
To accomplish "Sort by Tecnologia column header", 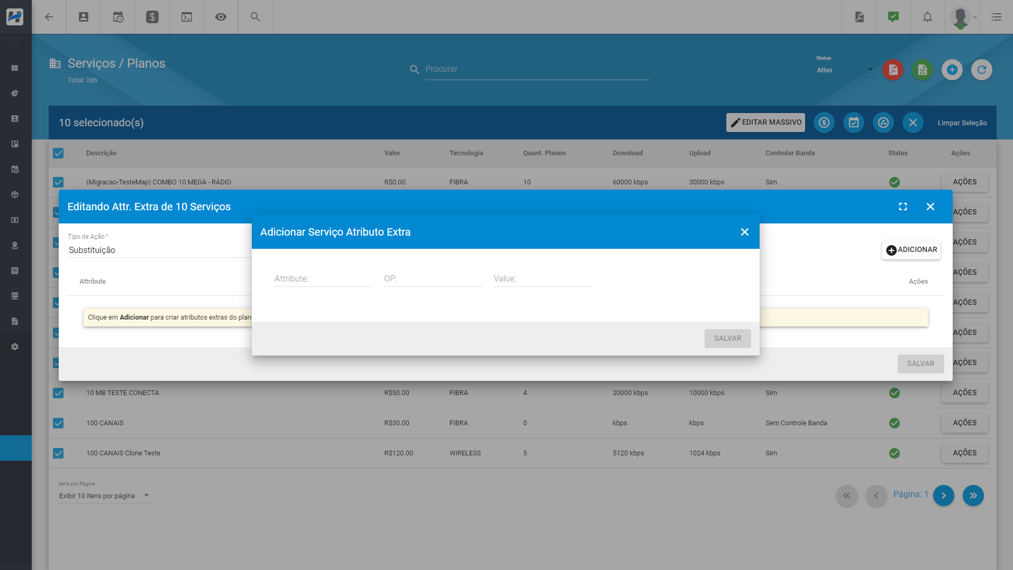I will pyautogui.click(x=466, y=153).
